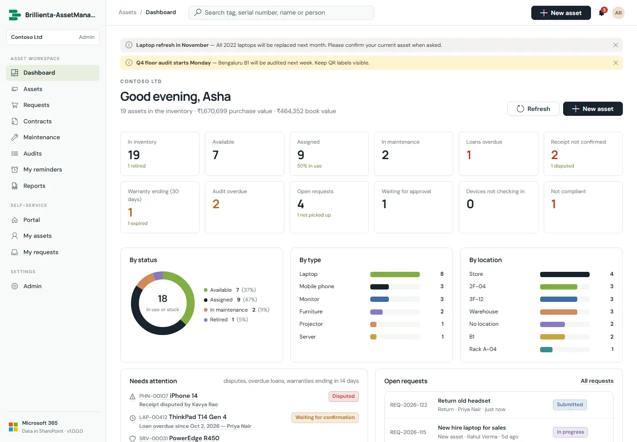Click the Refresh button
This screenshot has width=637, height=442.
click(533, 109)
